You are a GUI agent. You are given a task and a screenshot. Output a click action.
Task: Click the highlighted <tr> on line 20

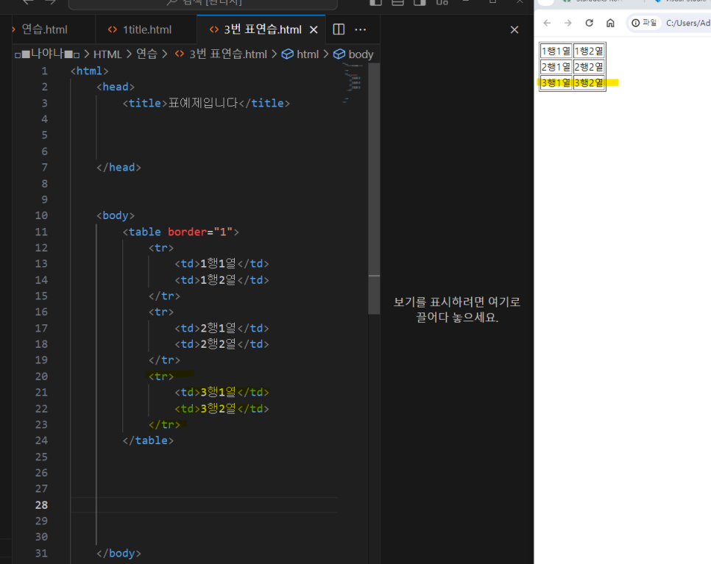[x=161, y=376]
